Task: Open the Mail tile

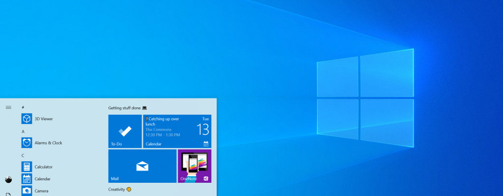Action: point(142,166)
